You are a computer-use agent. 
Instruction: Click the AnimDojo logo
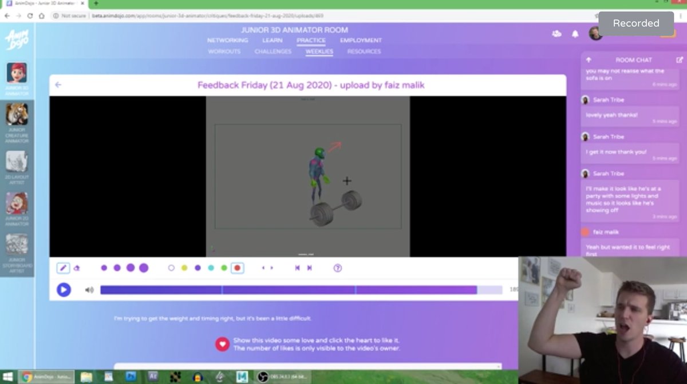coord(17,39)
